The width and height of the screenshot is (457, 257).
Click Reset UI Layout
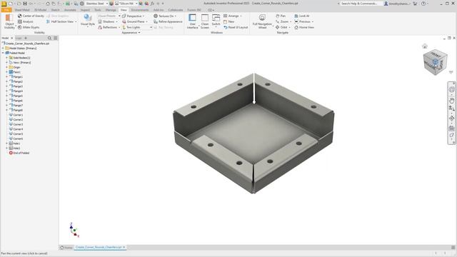tap(236, 27)
